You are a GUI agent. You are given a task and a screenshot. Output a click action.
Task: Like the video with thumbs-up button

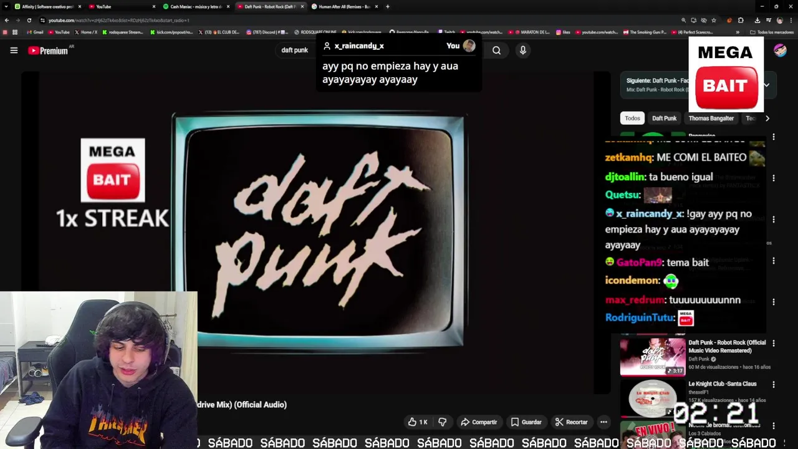point(418,422)
